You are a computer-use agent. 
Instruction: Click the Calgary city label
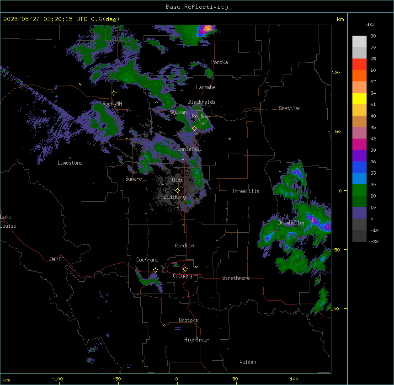pyautogui.click(x=182, y=276)
